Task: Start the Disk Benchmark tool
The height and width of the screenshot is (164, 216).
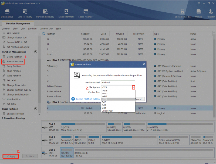Action: click(x=66, y=13)
